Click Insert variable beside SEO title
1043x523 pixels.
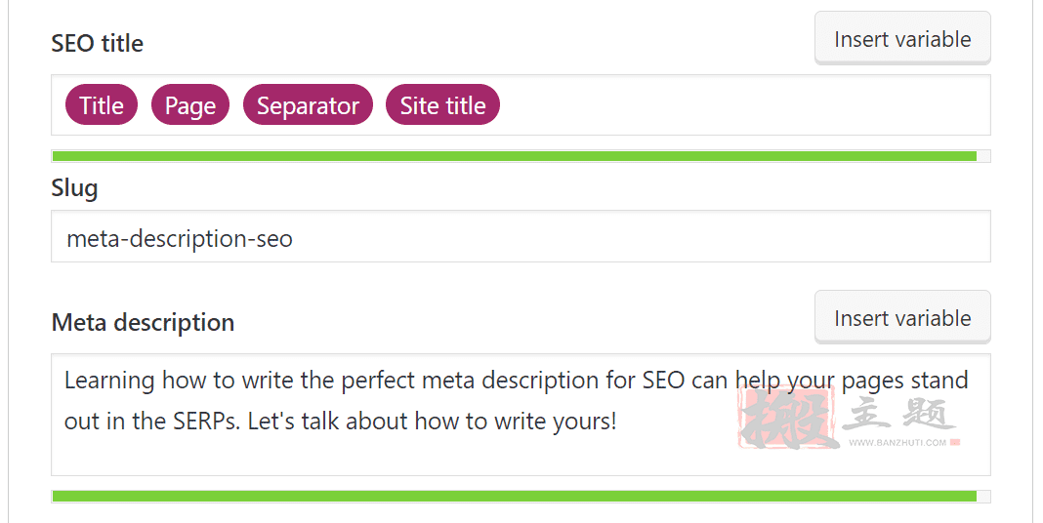(x=902, y=39)
